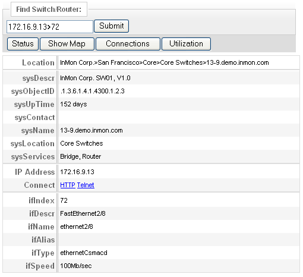Click the sysUpTime value 152 days
The height and width of the screenshot is (277, 303).
pos(74,104)
